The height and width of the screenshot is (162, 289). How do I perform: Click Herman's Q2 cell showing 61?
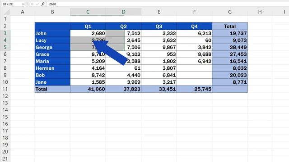123,68
